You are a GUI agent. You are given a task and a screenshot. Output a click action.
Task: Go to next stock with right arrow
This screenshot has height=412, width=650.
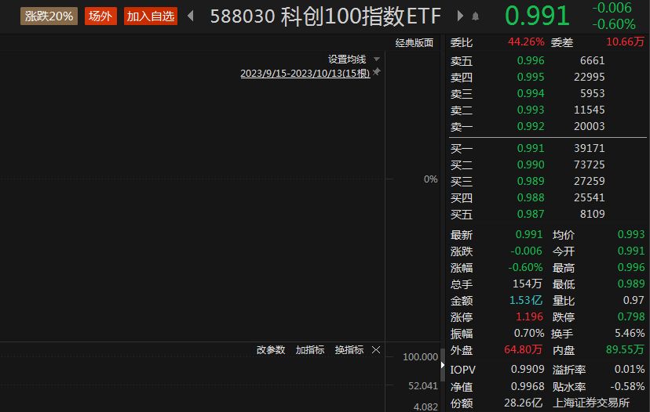[x=460, y=16]
